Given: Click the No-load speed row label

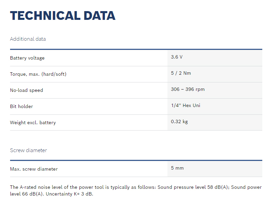Looking at the screenshot, I should (27, 90).
